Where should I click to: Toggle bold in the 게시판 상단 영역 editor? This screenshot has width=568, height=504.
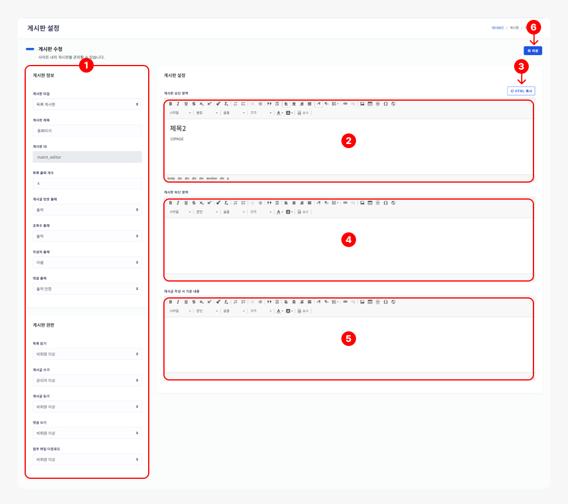[x=170, y=104]
